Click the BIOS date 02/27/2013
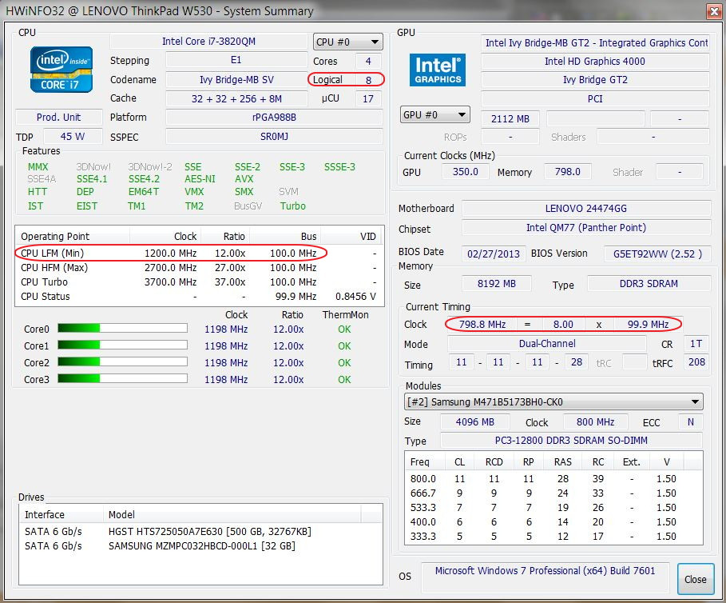This screenshot has width=726, height=603. coord(494,254)
